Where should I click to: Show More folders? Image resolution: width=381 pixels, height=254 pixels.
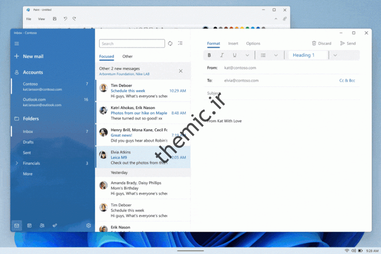point(28,174)
